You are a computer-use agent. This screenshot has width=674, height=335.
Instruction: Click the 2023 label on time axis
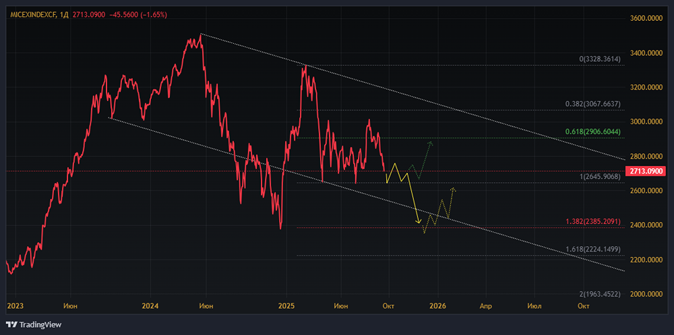[16, 306]
